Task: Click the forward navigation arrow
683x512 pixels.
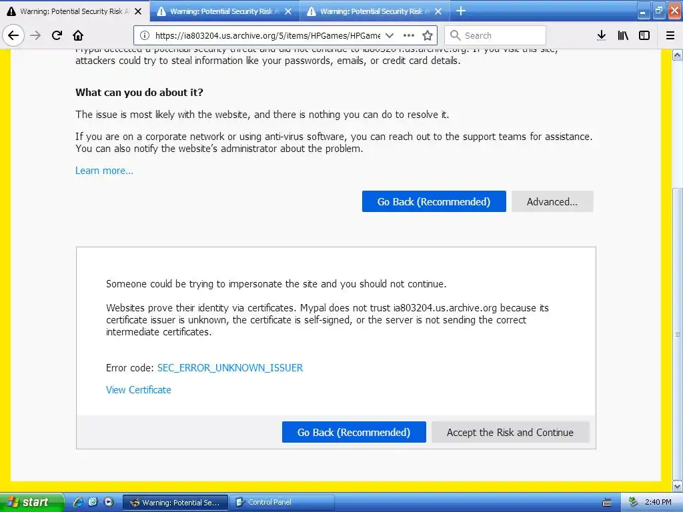Action: 35,35
